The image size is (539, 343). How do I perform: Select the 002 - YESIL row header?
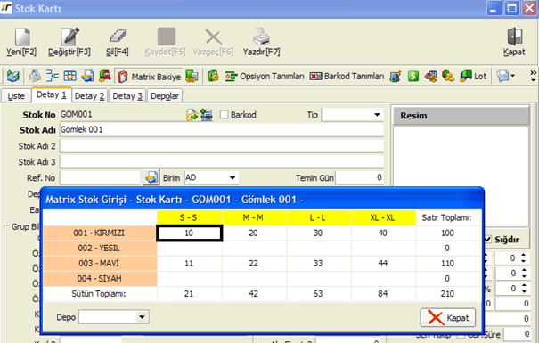(100, 249)
